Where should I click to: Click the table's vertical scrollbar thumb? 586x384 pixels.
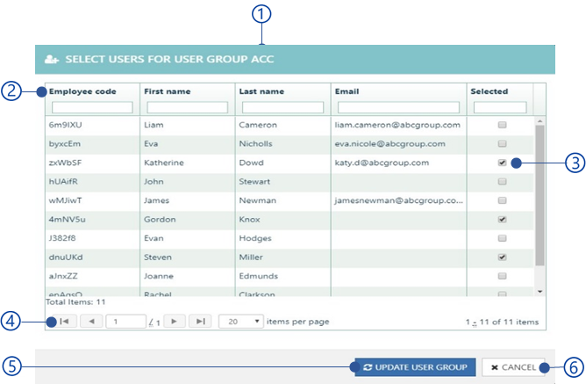540,195
